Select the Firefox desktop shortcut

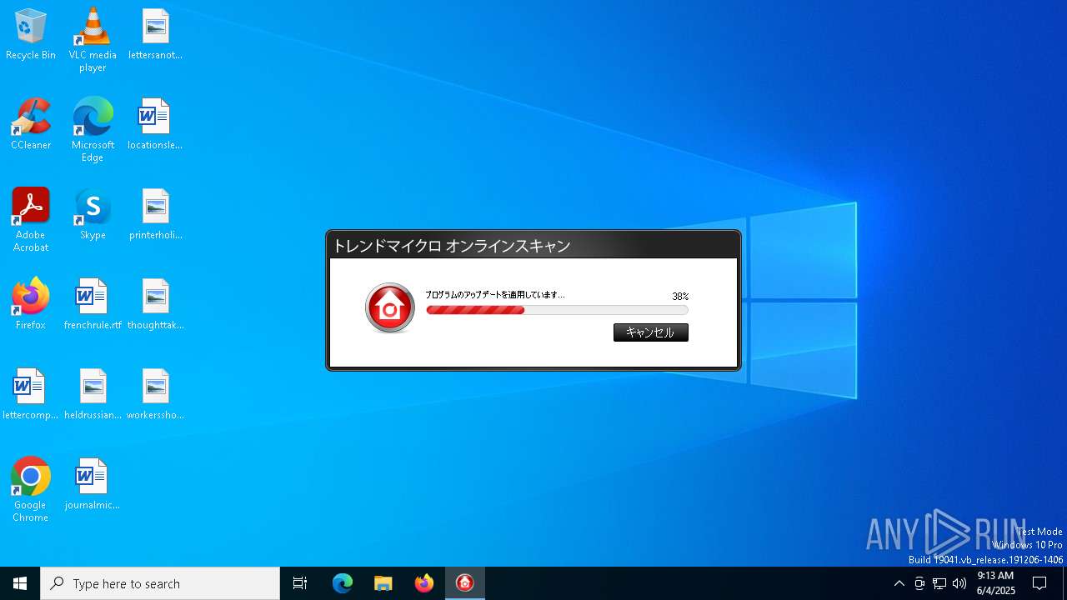31,304
